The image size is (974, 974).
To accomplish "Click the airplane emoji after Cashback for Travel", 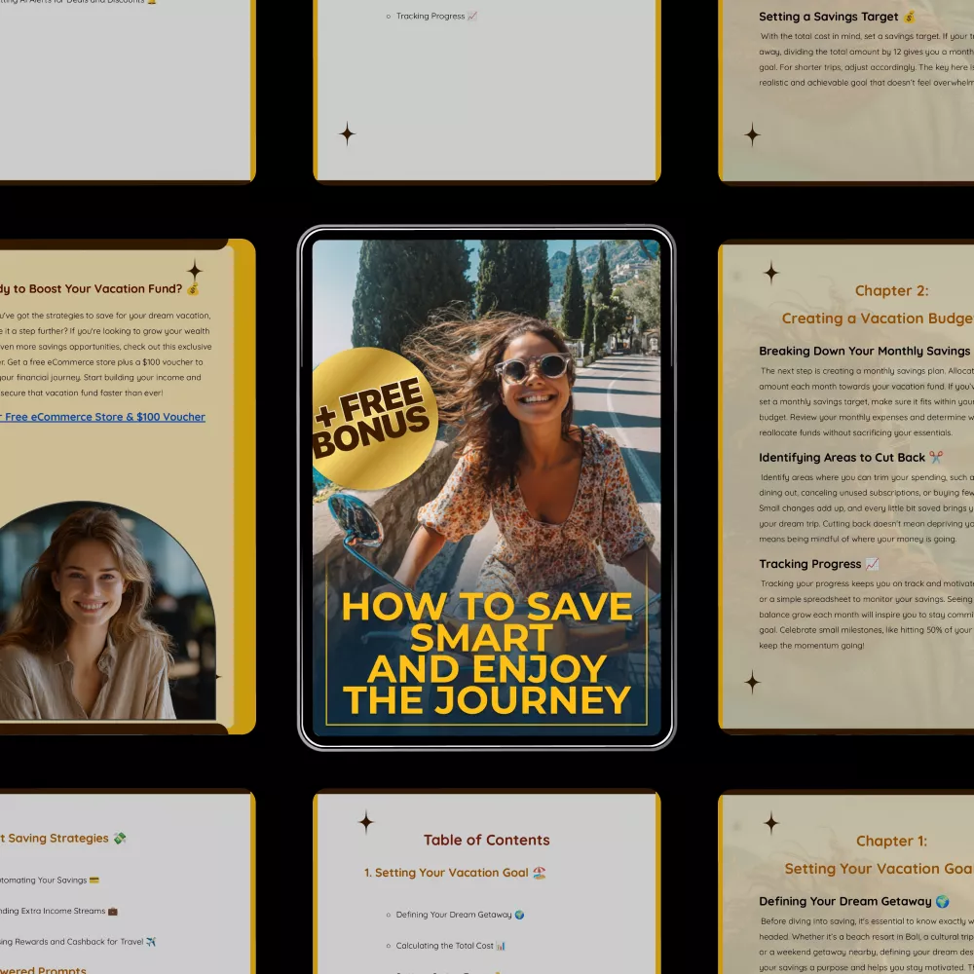I will [x=150, y=942].
